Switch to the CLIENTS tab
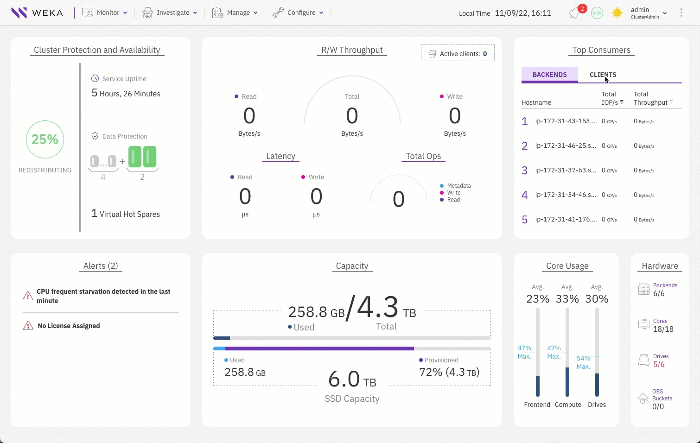 coord(603,75)
